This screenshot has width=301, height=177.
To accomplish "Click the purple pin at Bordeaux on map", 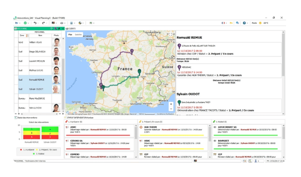I will (101, 85).
